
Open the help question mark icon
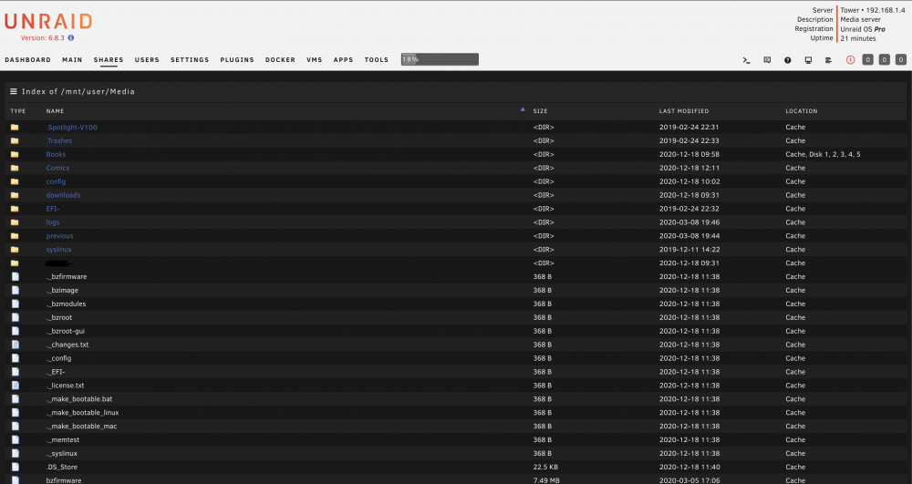[788, 60]
